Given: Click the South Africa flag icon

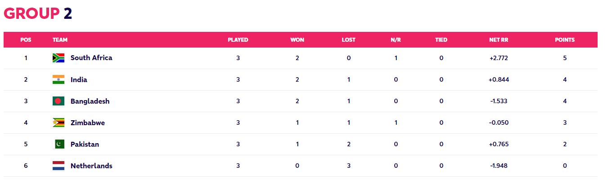Looking at the screenshot, I should coord(58,58).
